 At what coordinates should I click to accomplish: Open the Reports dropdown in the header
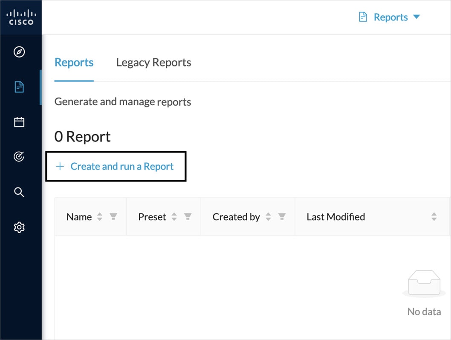tap(416, 17)
